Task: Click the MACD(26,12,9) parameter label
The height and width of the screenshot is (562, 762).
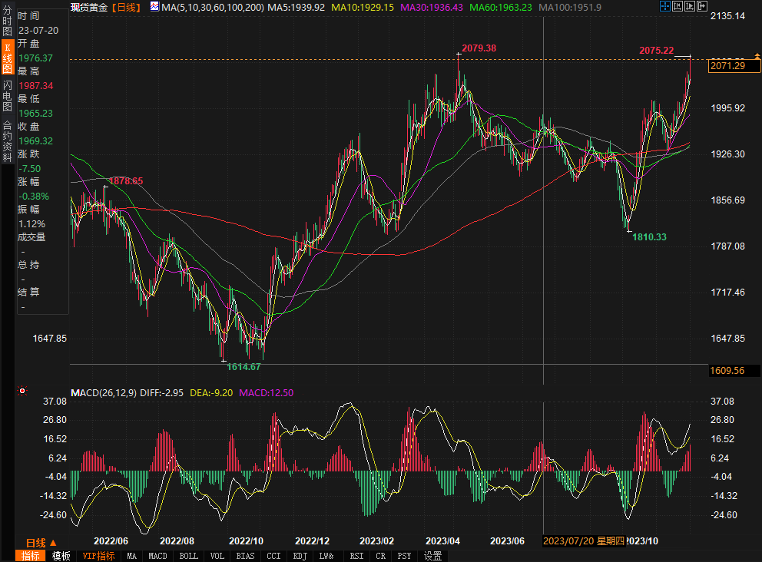Action: 104,392
